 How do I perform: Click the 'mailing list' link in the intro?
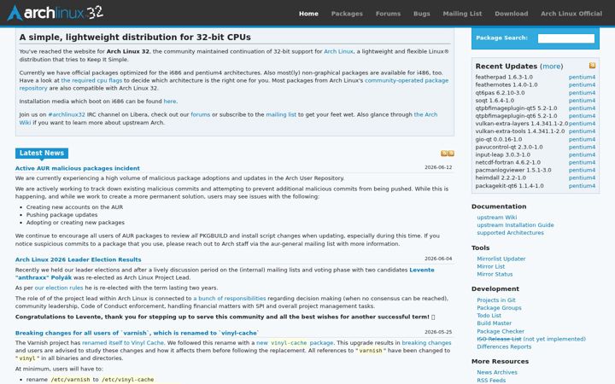coord(281,114)
